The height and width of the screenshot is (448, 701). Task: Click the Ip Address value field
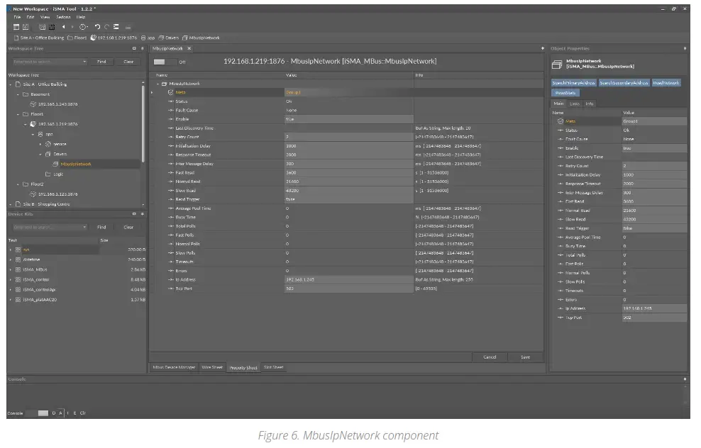[x=348, y=279]
